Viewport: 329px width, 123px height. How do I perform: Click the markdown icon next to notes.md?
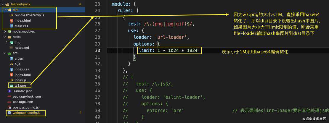(11, 48)
